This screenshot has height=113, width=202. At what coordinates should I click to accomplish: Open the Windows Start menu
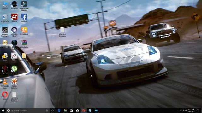3,110
